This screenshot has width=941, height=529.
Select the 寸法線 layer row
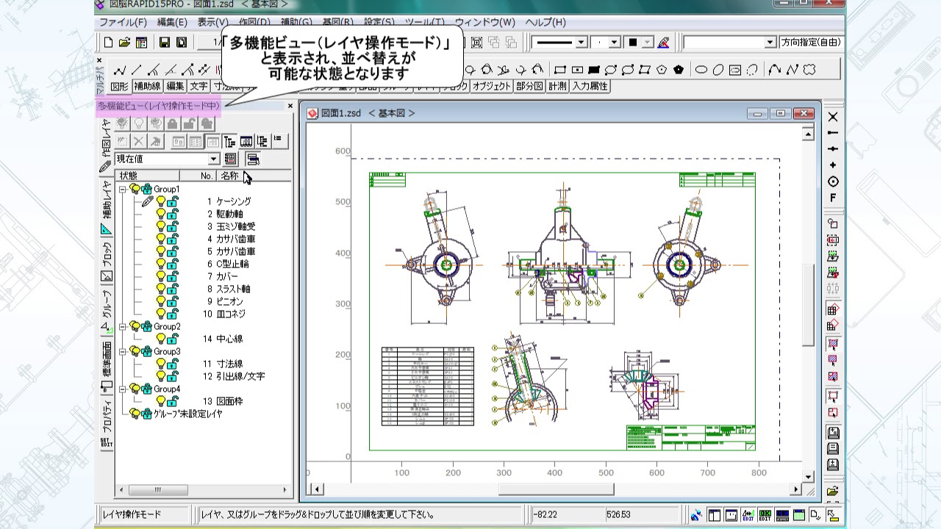(229, 364)
